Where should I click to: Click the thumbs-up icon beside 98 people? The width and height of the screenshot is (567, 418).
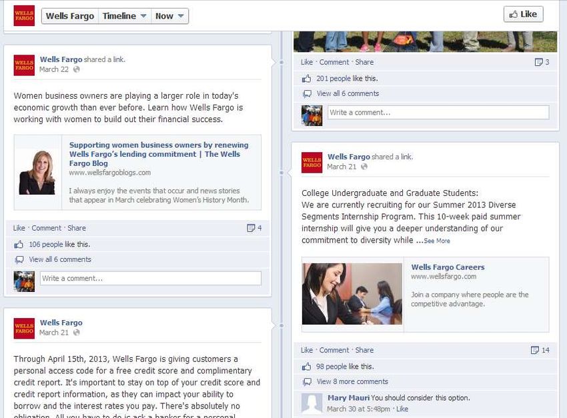click(x=306, y=367)
